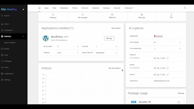
Task: Refresh the Reseller 50 package usage
Action: pyautogui.click(x=179, y=102)
